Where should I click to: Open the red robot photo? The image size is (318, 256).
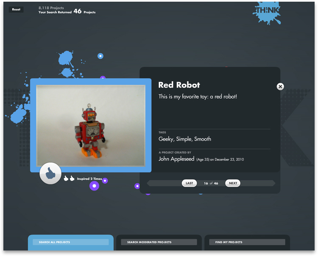coord(91,126)
